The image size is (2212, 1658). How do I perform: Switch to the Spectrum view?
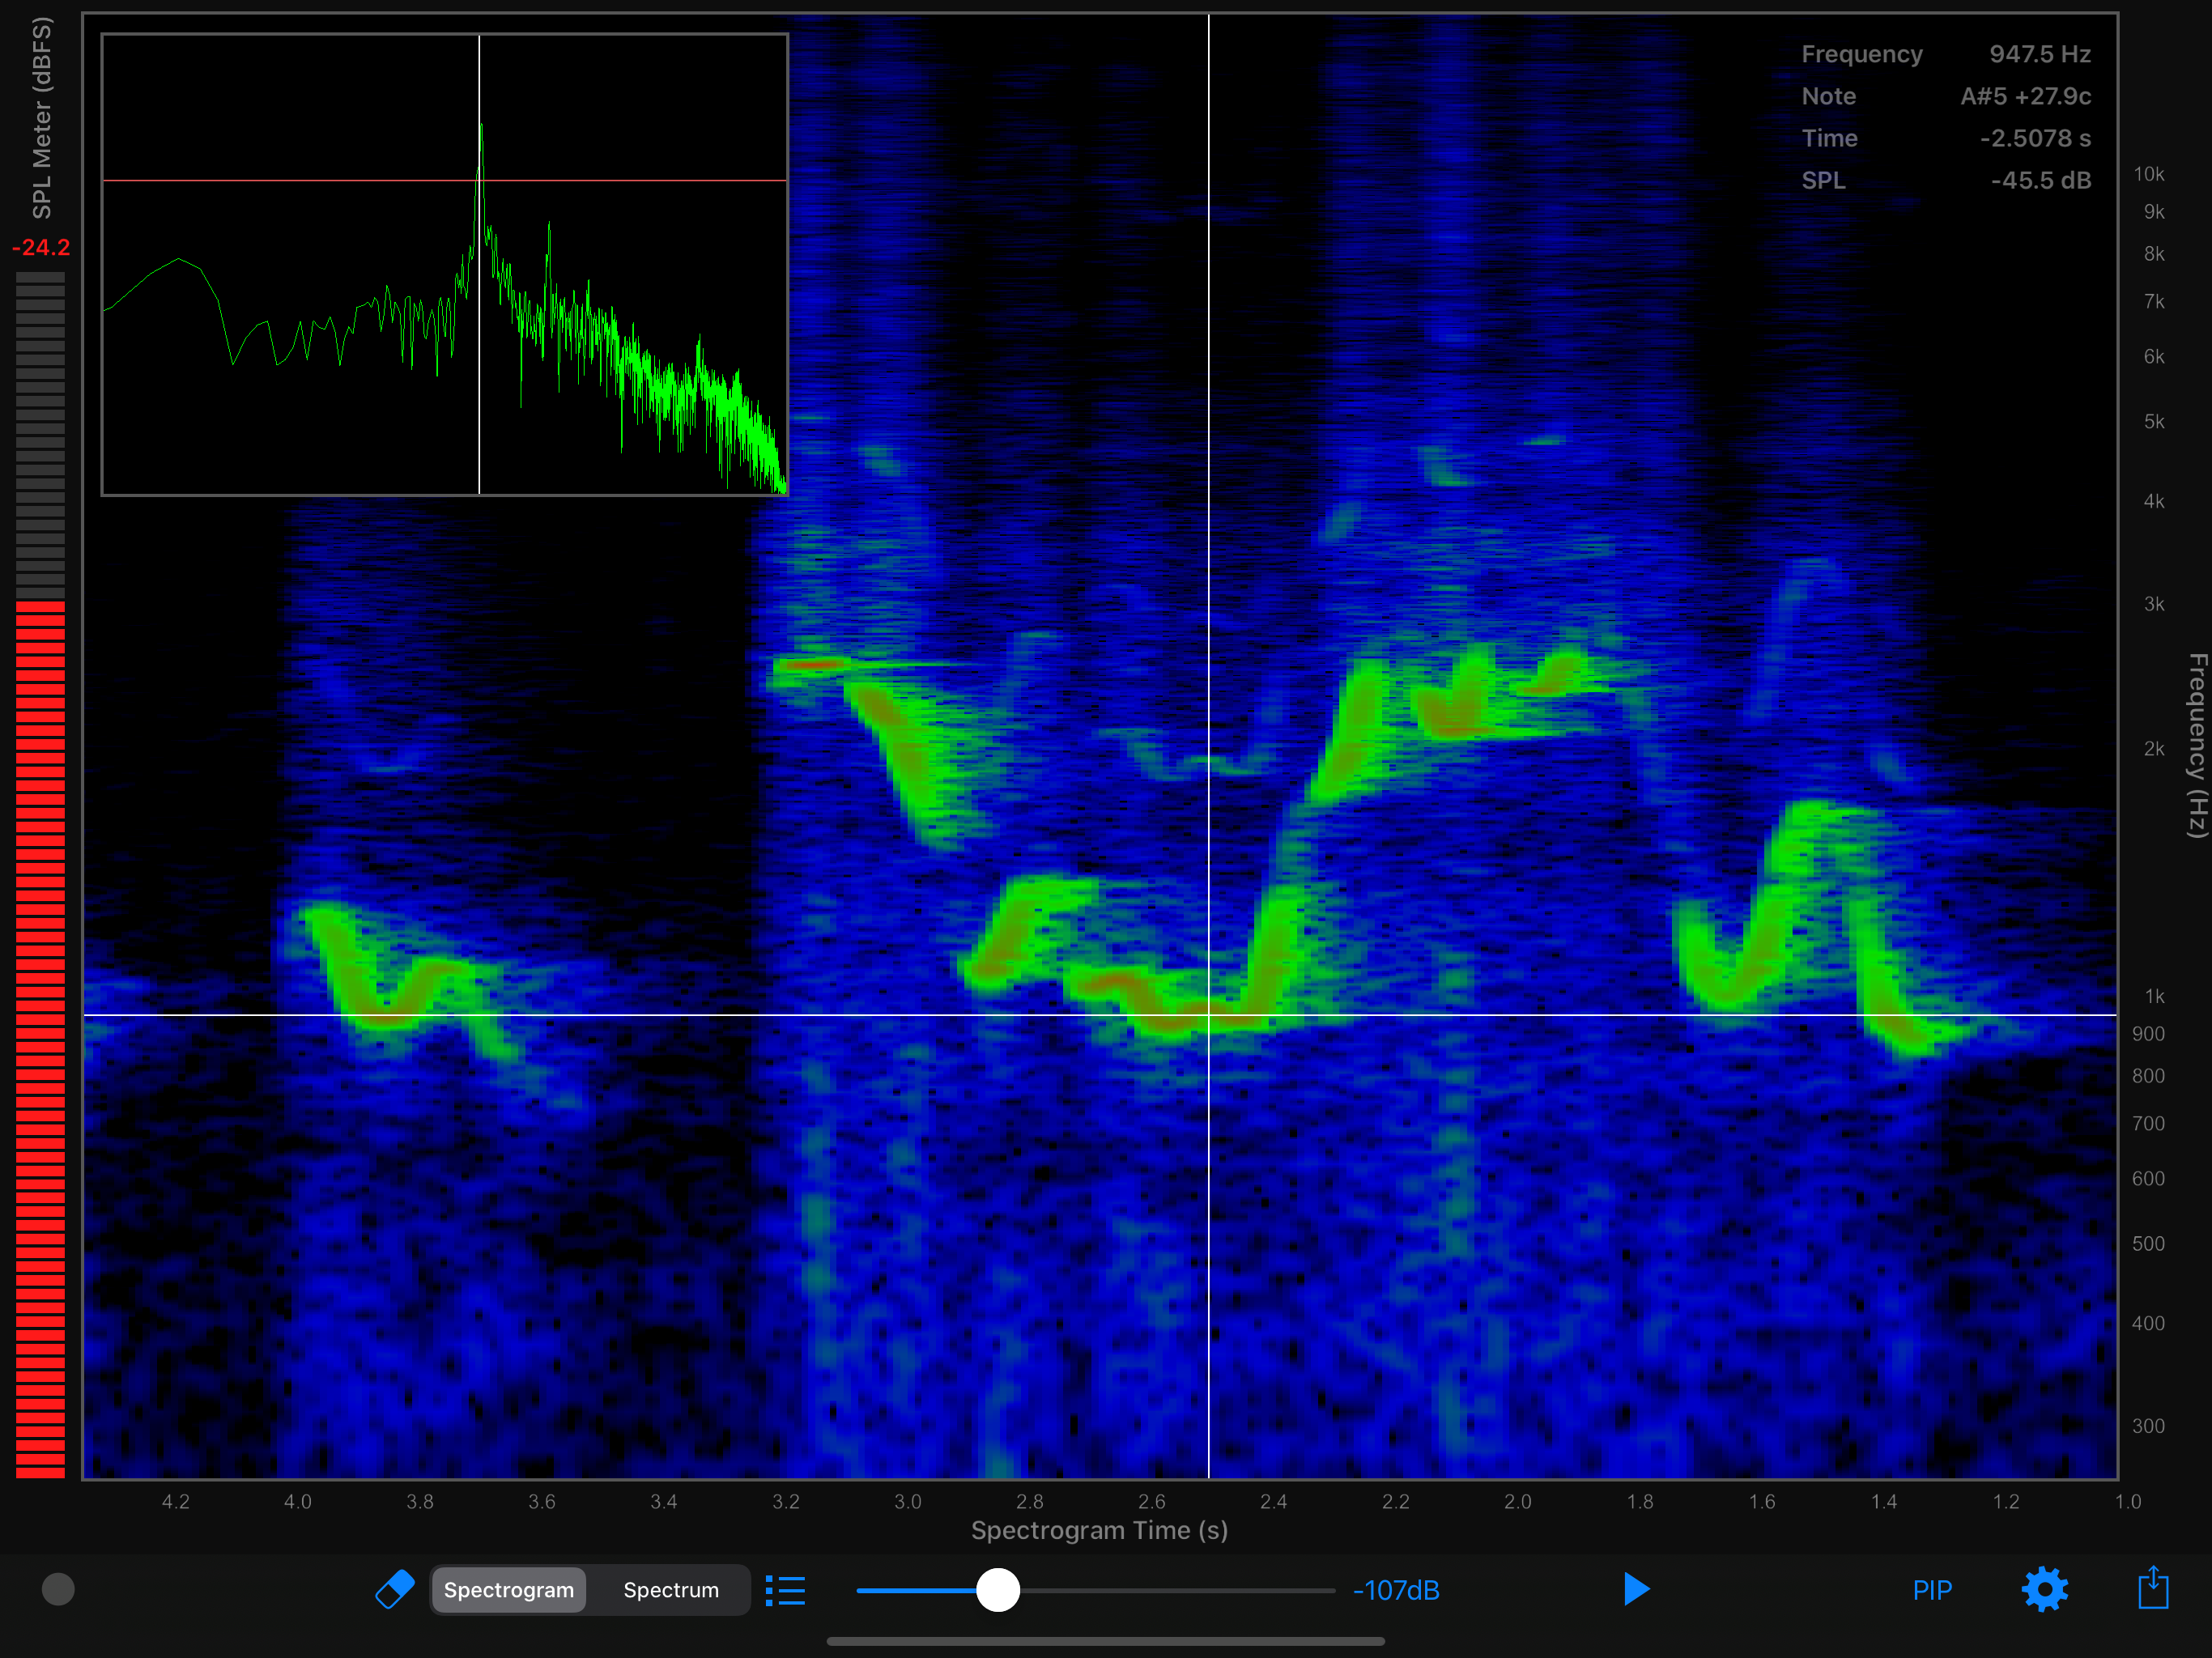coord(671,1590)
